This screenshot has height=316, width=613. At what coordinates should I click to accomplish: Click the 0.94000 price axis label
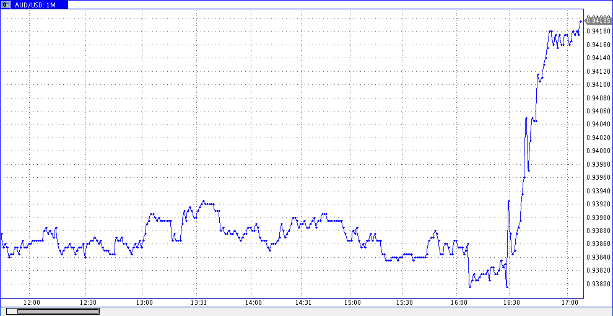[x=599, y=151]
